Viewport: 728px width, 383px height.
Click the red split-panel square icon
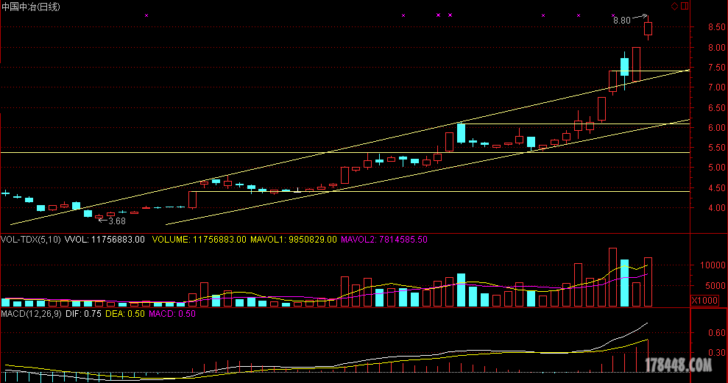[x=685, y=6]
